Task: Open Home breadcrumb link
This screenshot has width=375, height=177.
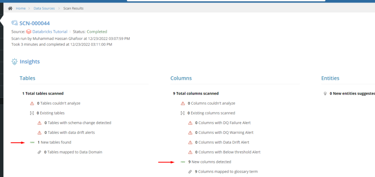Action: 21,8
